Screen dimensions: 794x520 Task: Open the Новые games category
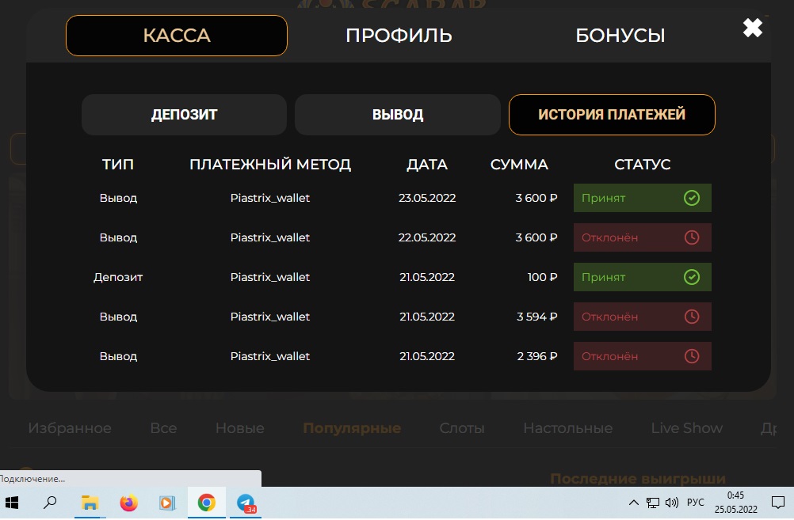(240, 428)
